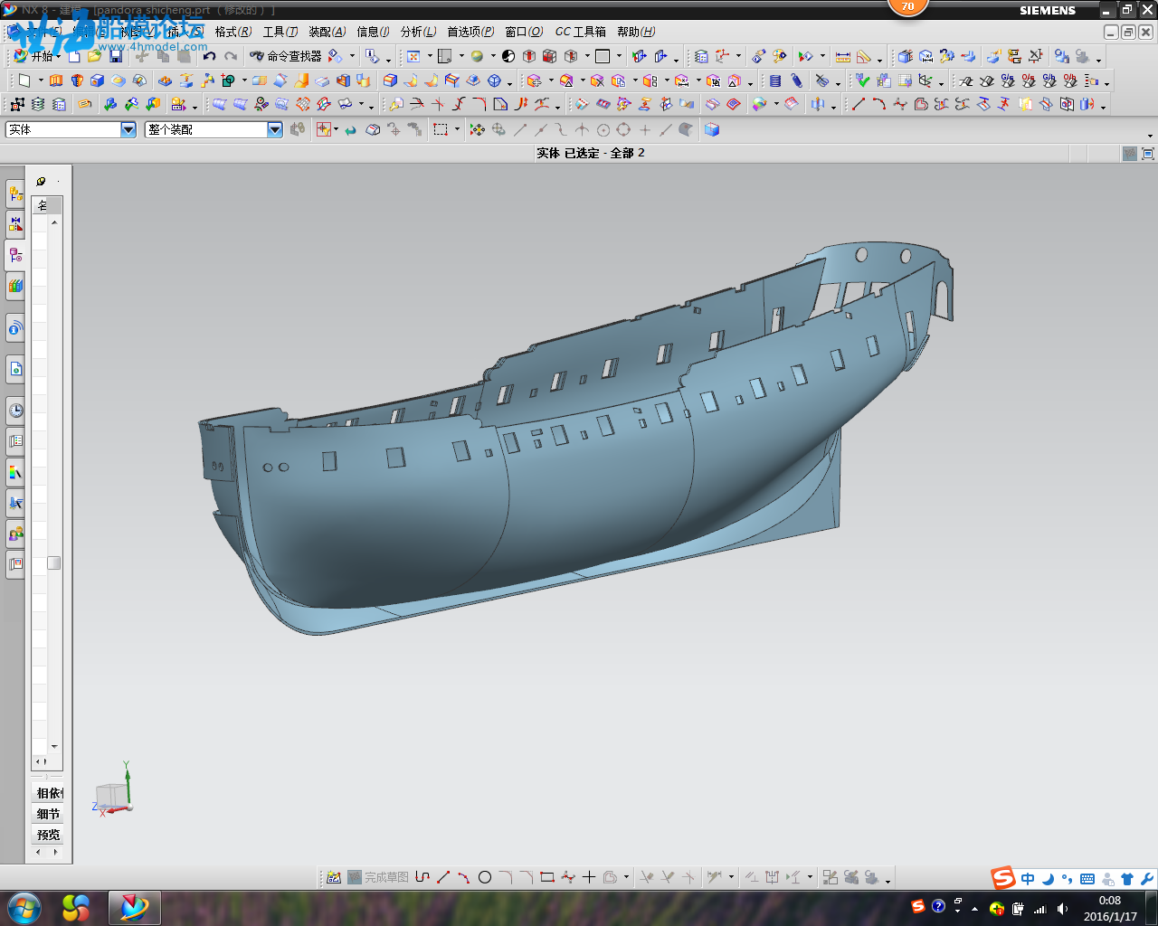Viewport: 1158px width, 926px height.
Task: Click the Sogou input method S icon
Action: pyautogui.click(x=1003, y=878)
